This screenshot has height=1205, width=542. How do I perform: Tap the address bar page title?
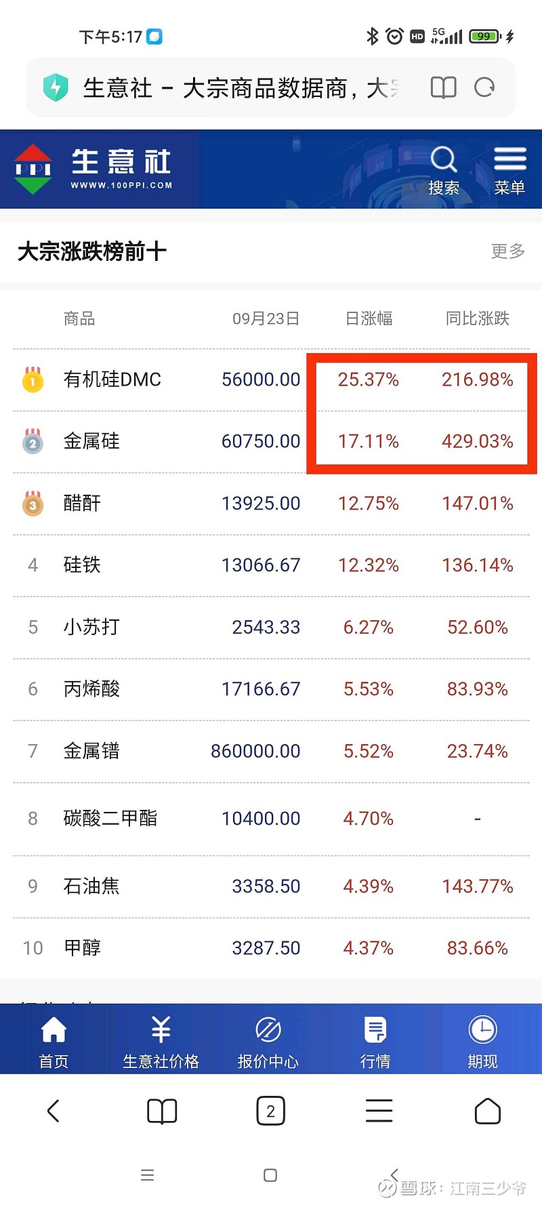coord(241,88)
